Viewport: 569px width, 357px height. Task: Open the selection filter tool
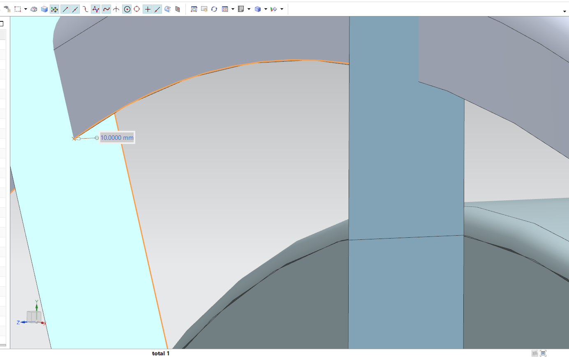coord(7,9)
